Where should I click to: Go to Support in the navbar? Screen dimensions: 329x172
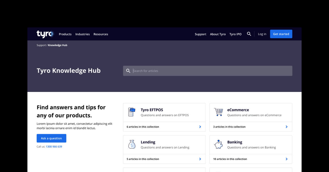pyautogui.click(x=200, y=34)
